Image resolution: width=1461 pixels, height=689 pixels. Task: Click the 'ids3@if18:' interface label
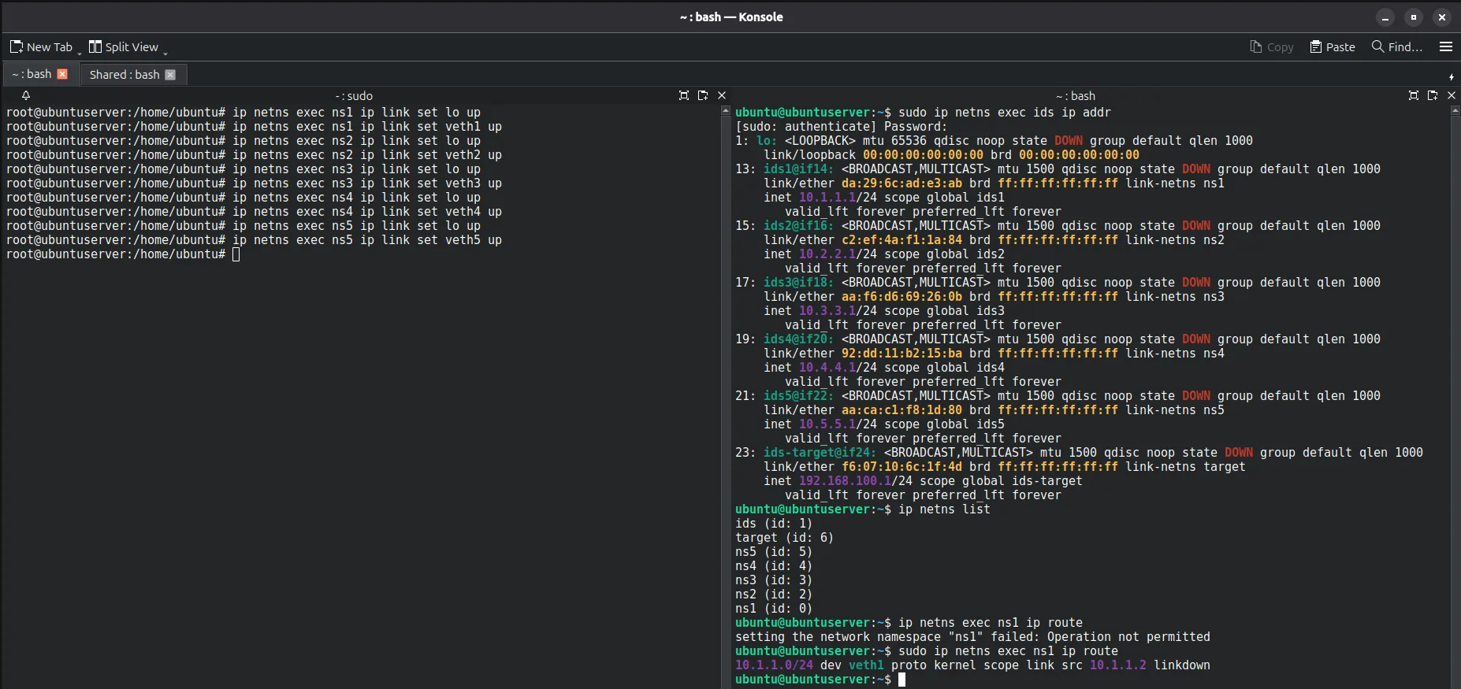(798, 283)
